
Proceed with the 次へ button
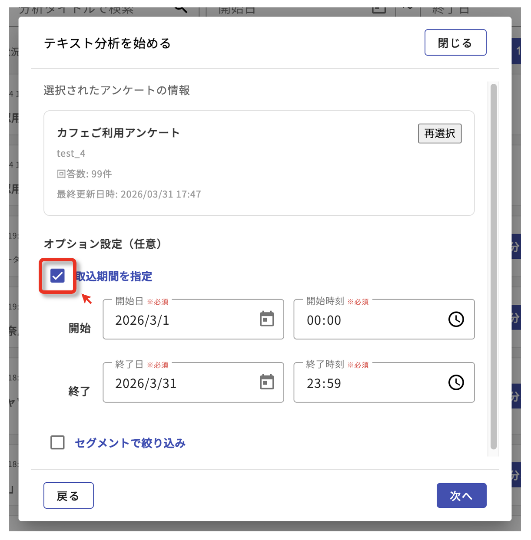click(461, 496)
